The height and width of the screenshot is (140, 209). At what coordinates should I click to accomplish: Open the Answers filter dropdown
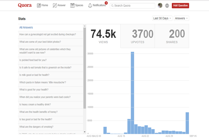click(181, 18)
